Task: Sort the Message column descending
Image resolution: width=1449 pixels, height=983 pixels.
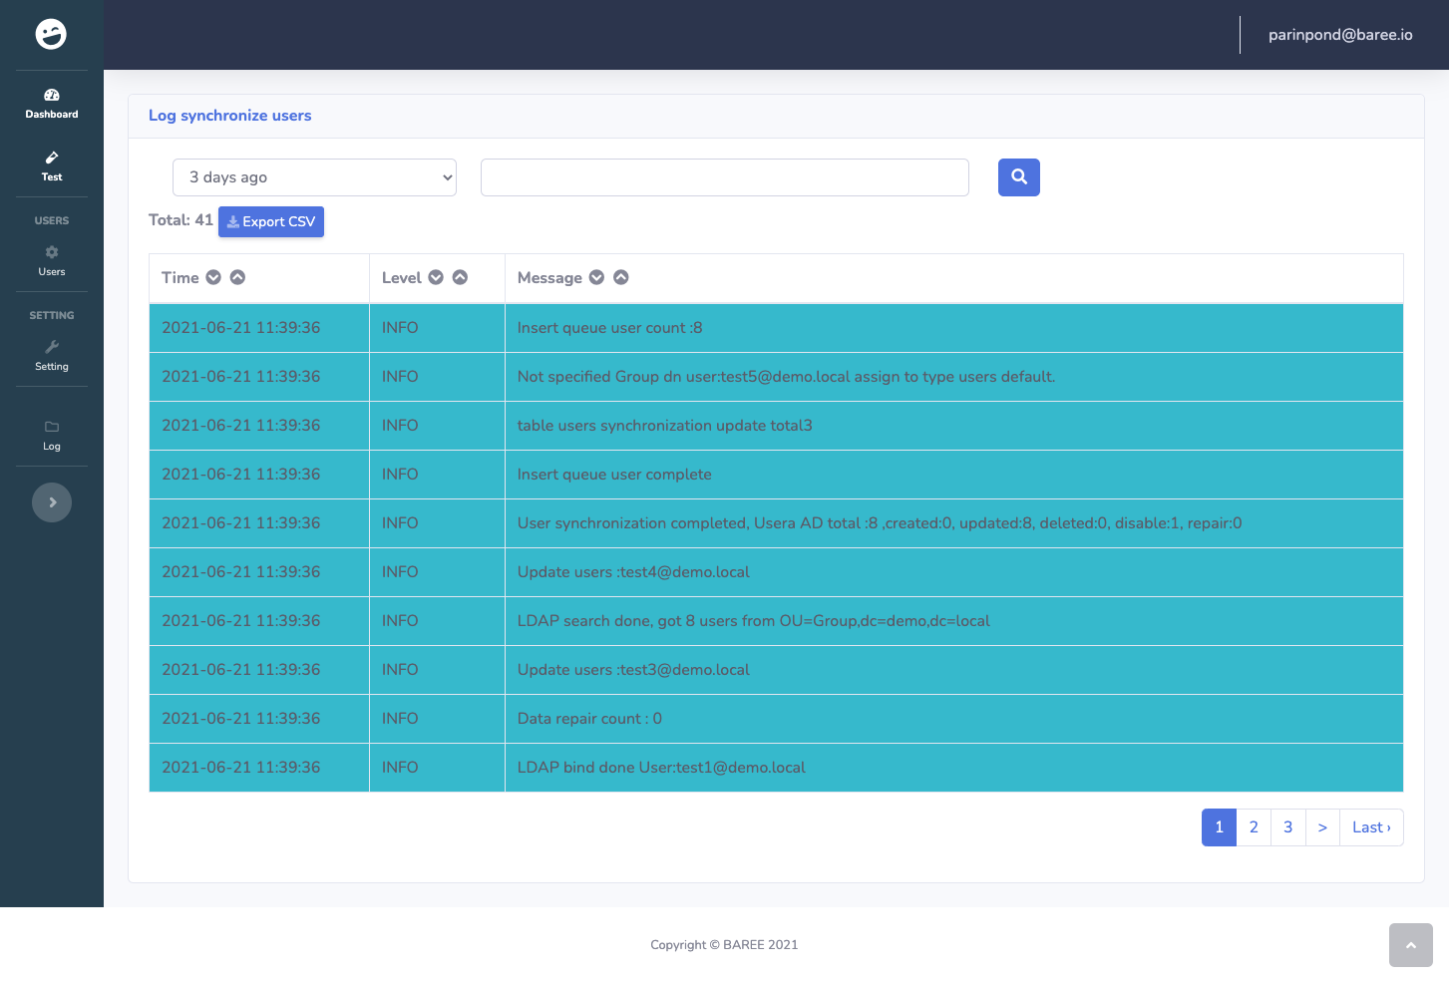Action: pos(596,277)
